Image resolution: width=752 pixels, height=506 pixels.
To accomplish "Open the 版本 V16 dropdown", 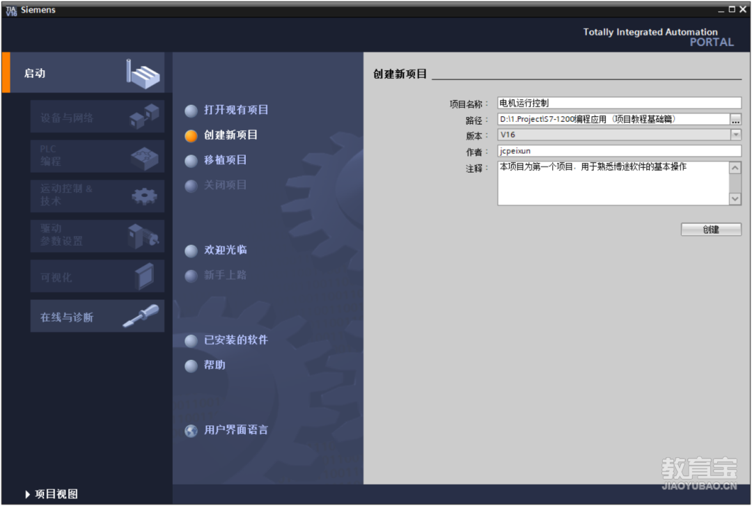I will 735,135.
